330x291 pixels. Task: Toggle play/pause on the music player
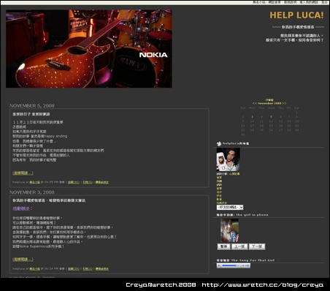click(x=219, y=265)
